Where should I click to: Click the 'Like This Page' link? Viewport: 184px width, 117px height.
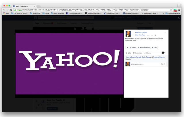(x=140, y=35)
